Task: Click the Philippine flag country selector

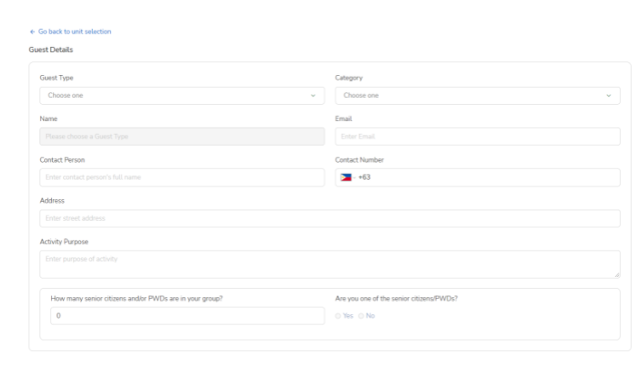Action: (x=348, y=177)
